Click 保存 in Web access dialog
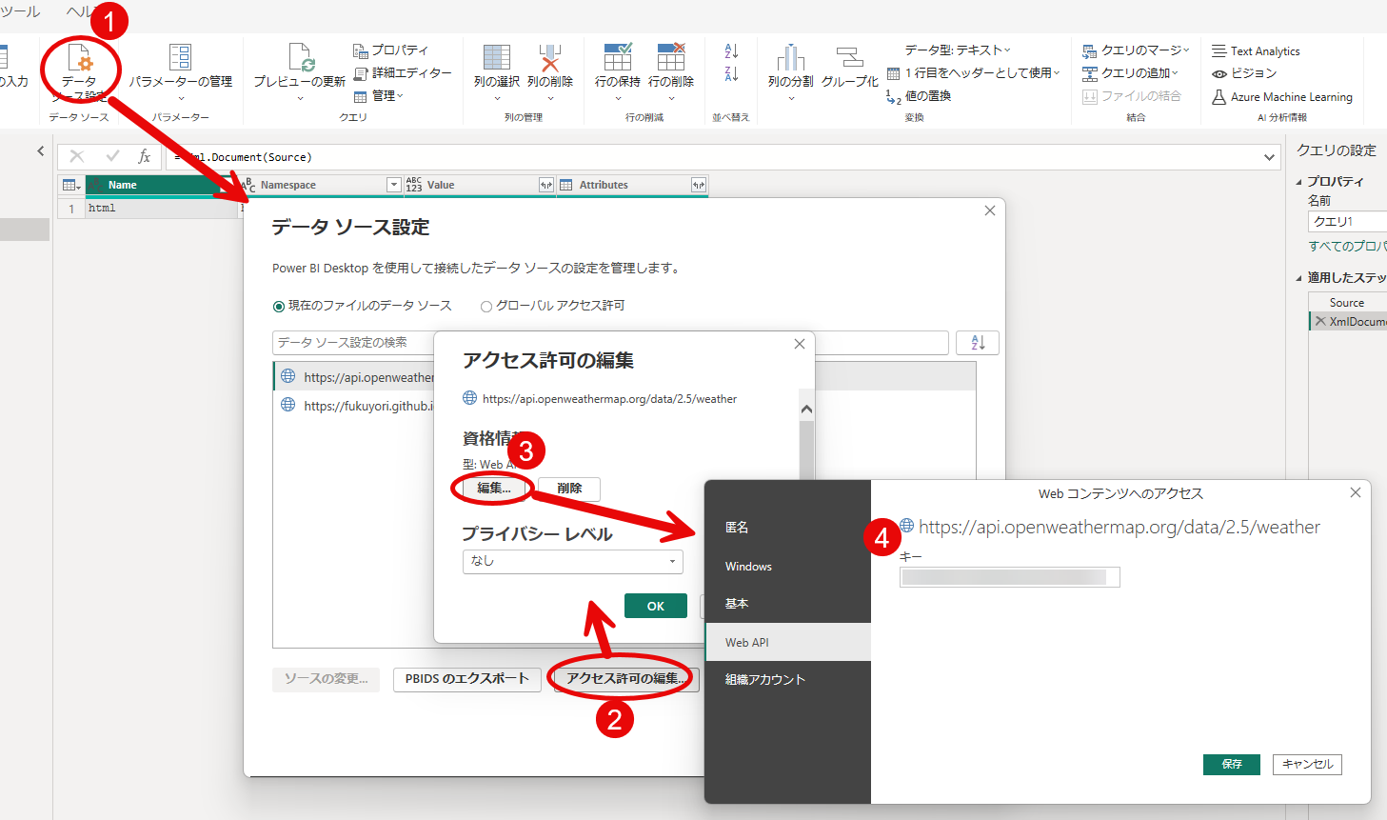 click(x=1232, y=764)
